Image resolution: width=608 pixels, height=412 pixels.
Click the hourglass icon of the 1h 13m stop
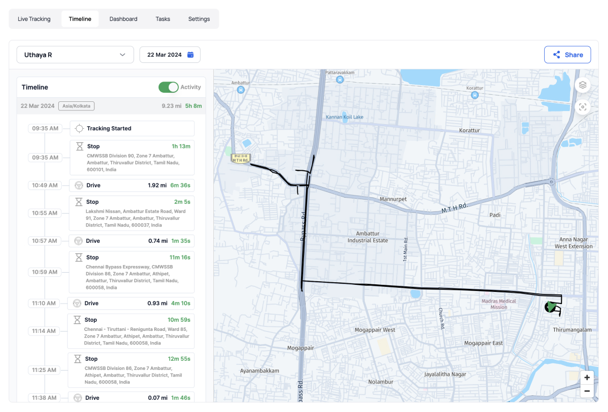pos(80,146)
